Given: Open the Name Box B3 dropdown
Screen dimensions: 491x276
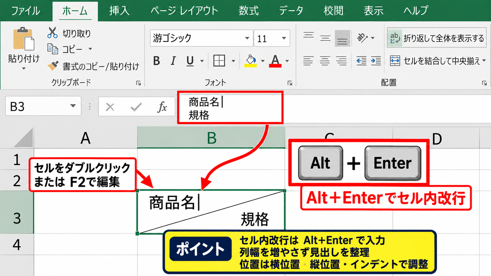Looking at the screenshot, I should pyautogui.click(x=73, y=106).
